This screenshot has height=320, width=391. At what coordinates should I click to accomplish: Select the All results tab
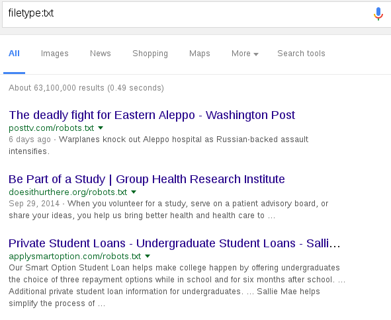(14, 54)
